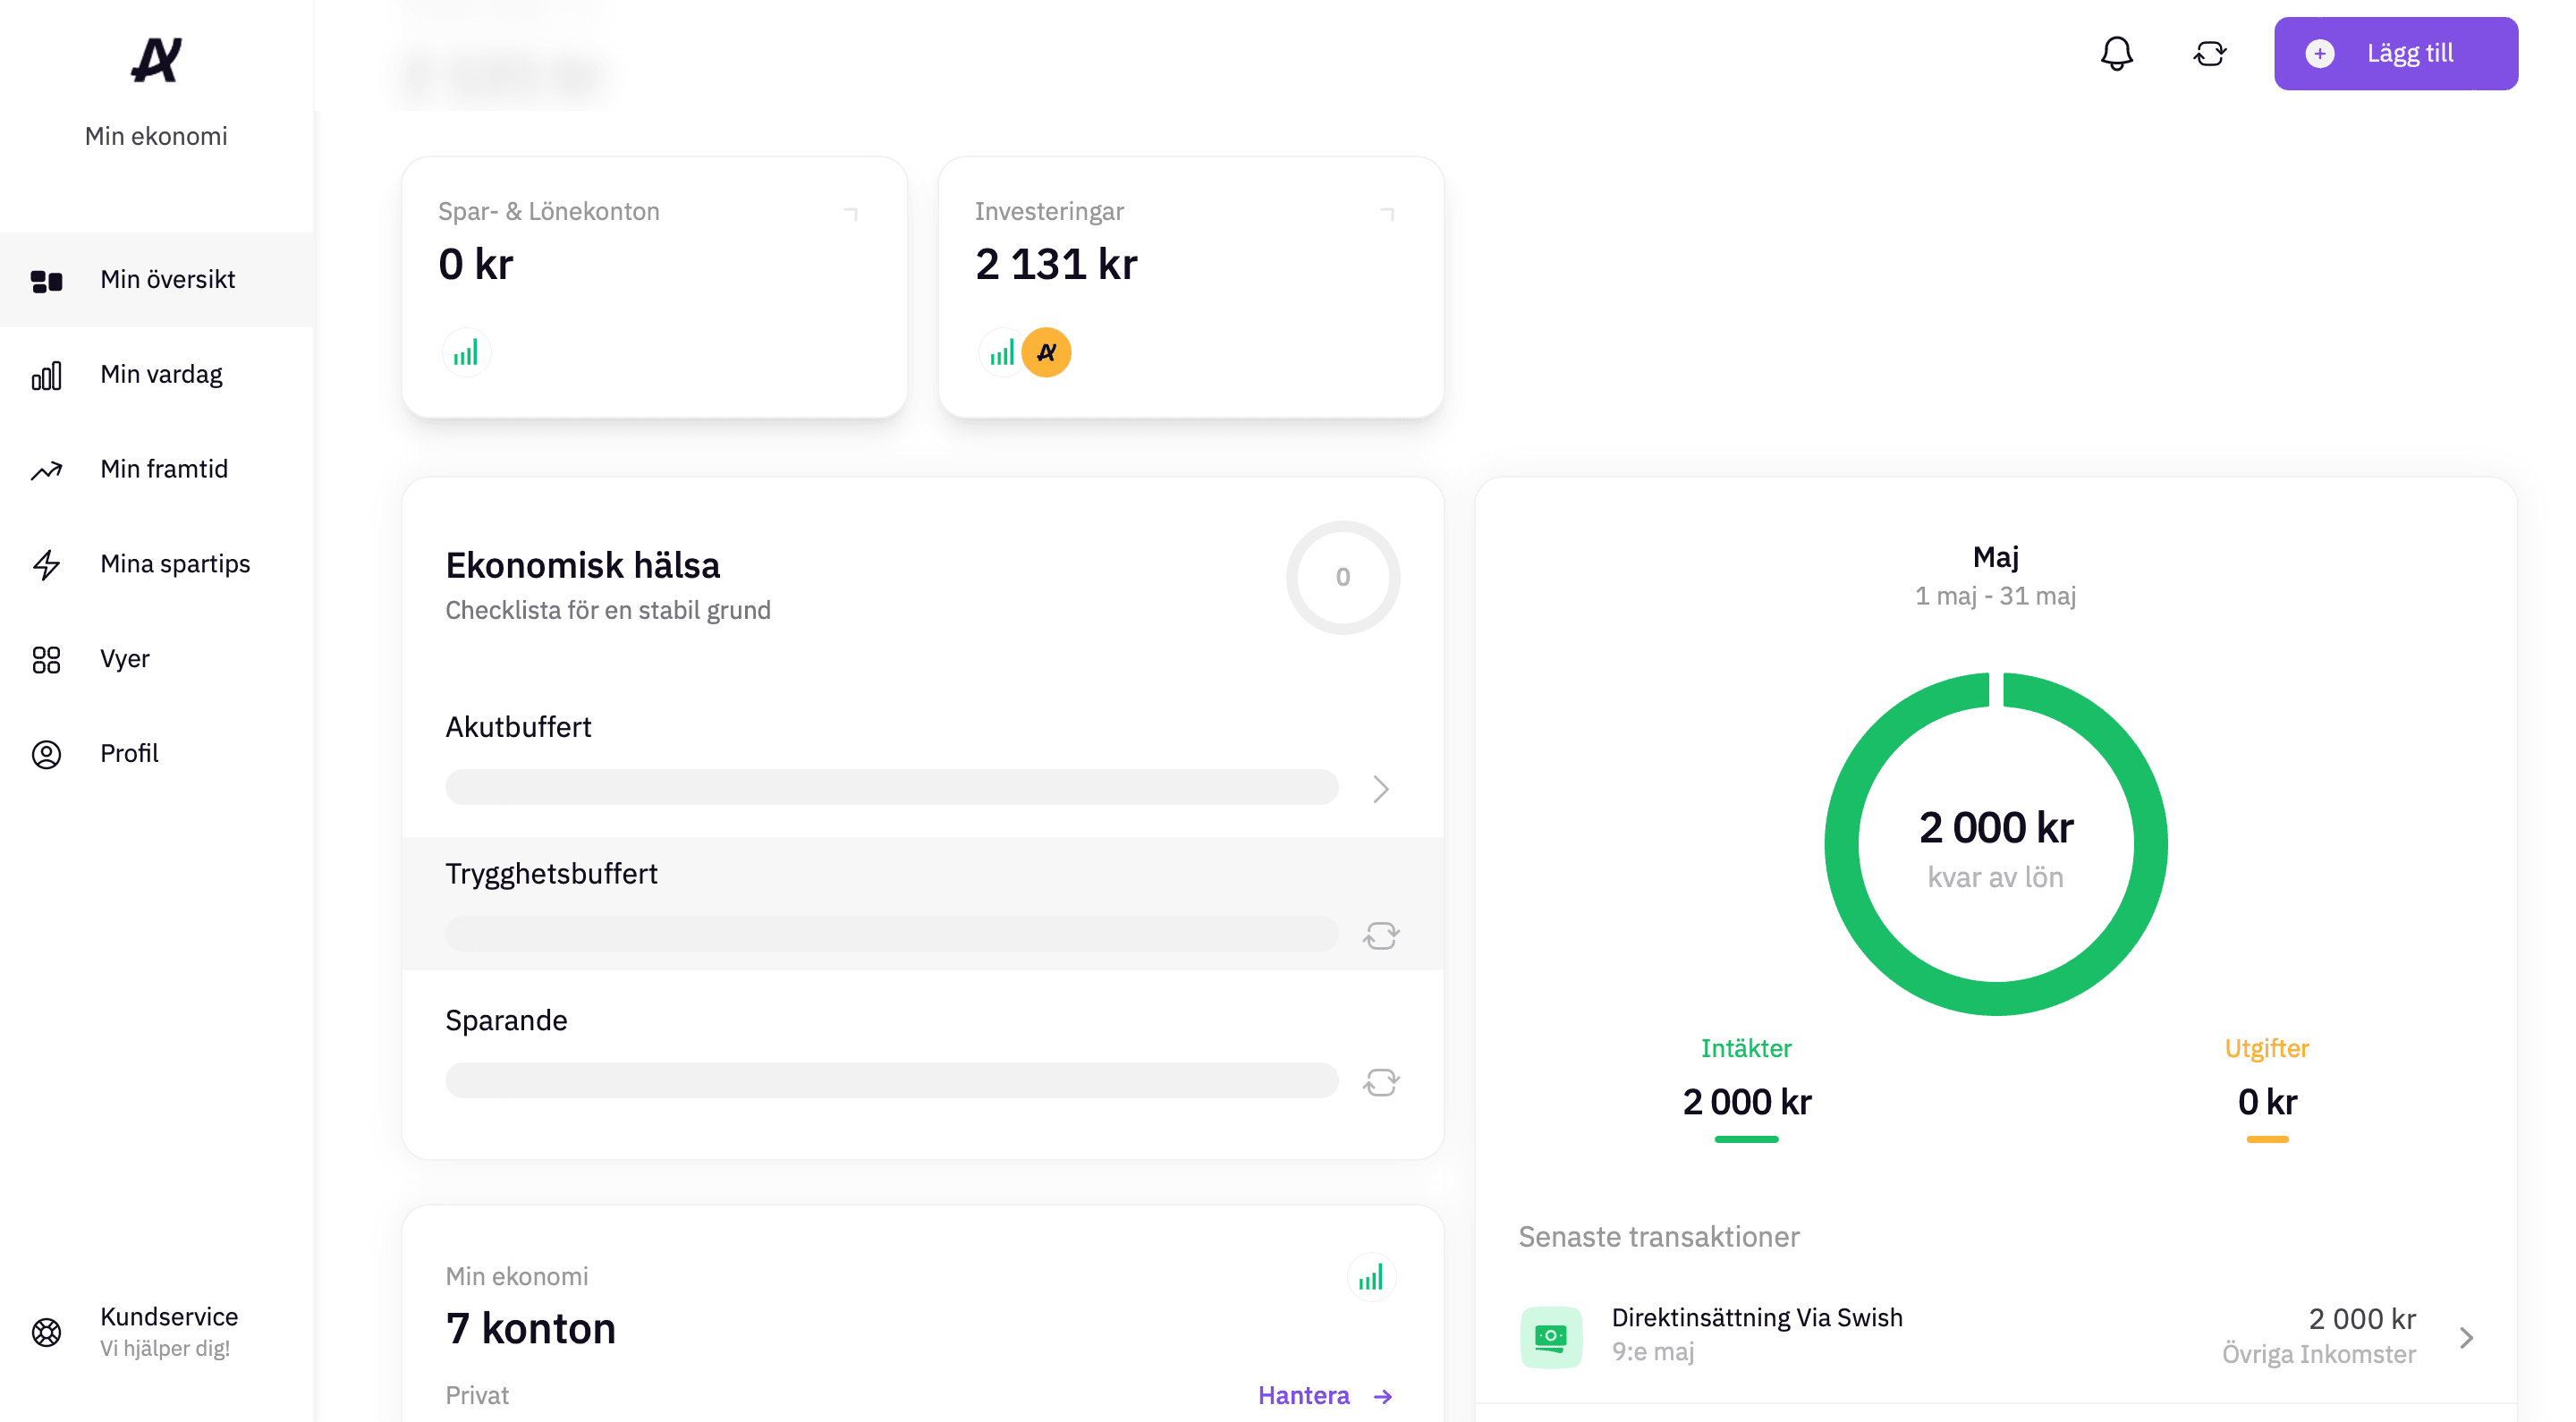Refresh the Trygghetsbuffert row
Image resolution: width=2576 pixels, height=1422 pixels.
coord(1380,935)
